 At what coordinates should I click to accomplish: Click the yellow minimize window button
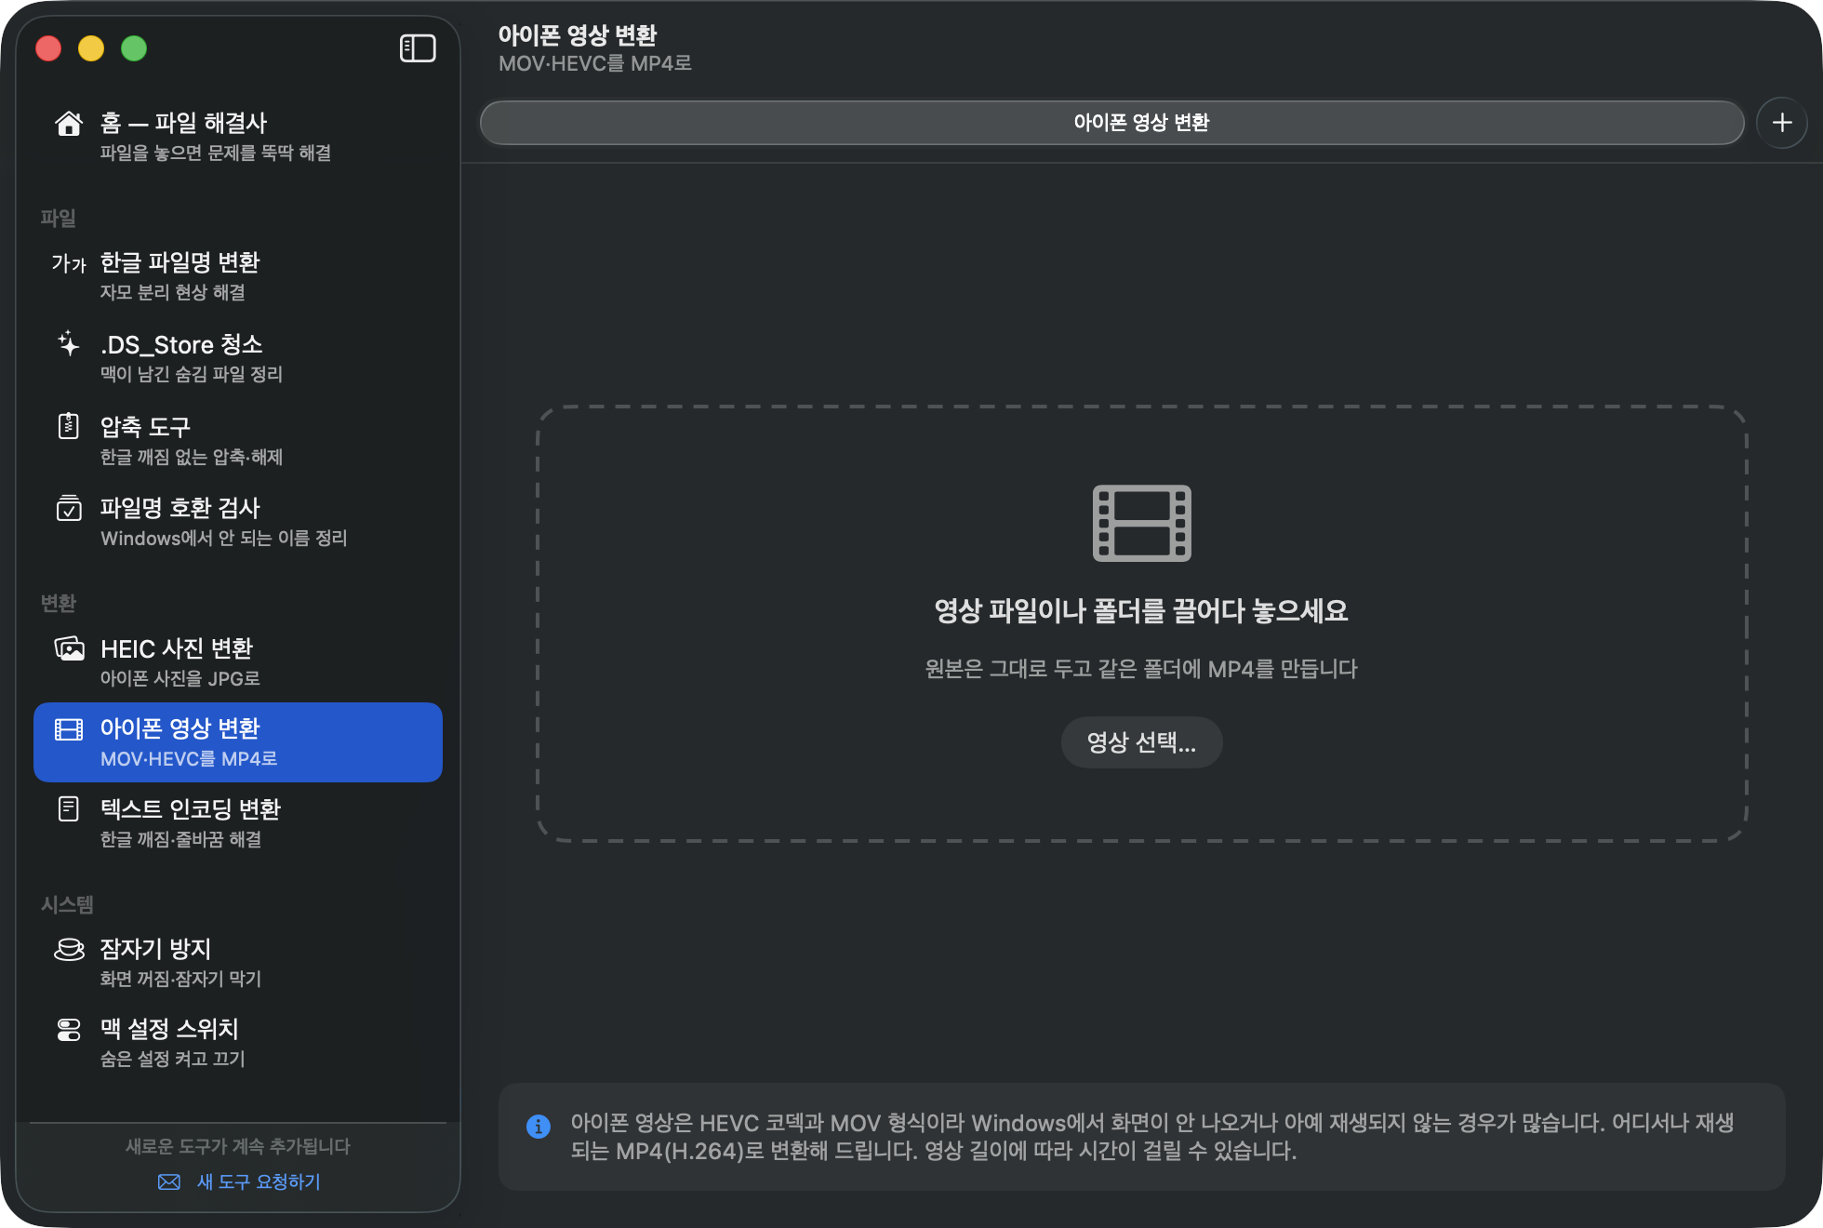pos(91,48)
